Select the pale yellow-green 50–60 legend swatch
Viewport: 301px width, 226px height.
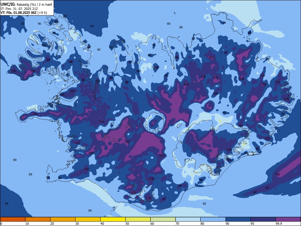coord(138,219)
